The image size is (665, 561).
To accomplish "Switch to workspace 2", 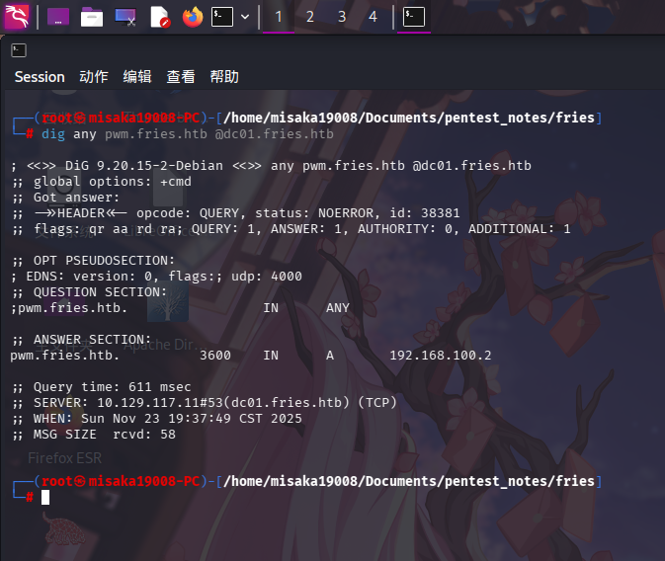I will coord(310,17).
